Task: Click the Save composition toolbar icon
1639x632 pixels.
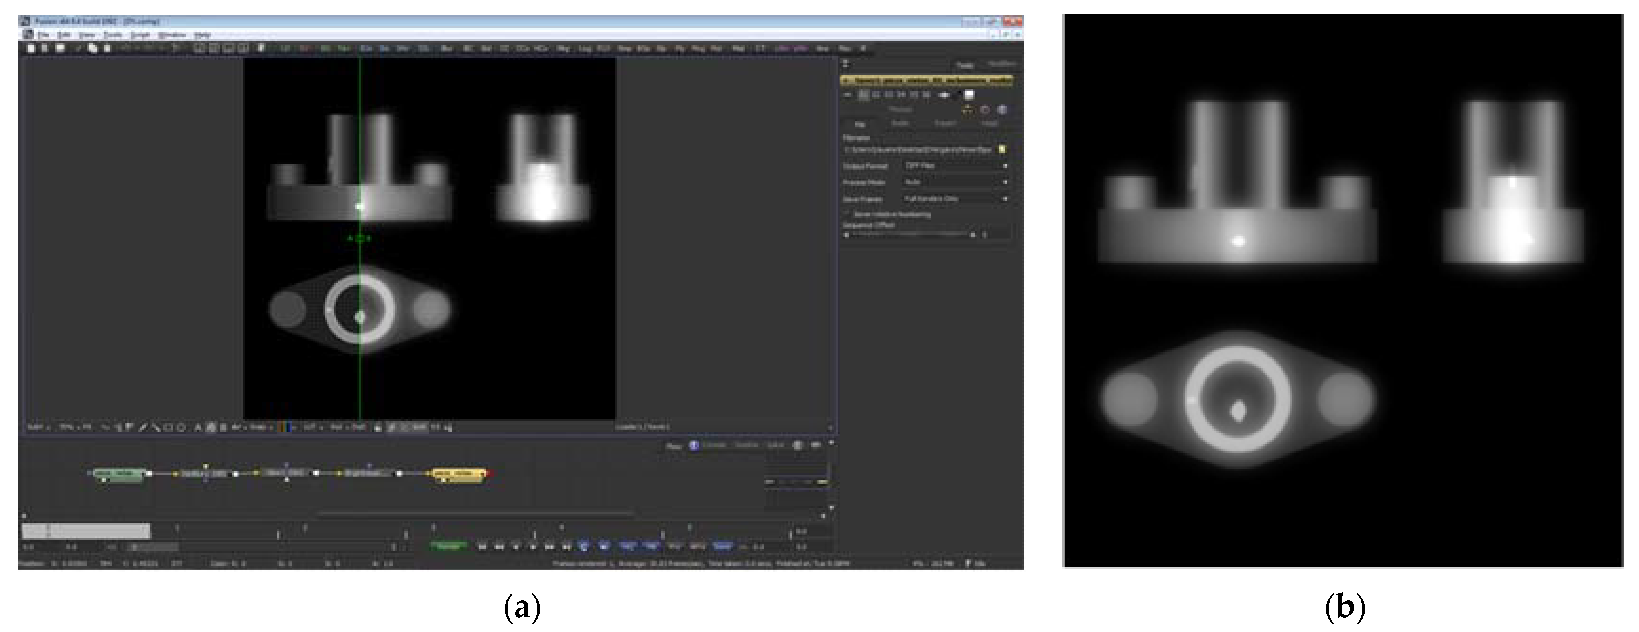Action: [61, 48]
